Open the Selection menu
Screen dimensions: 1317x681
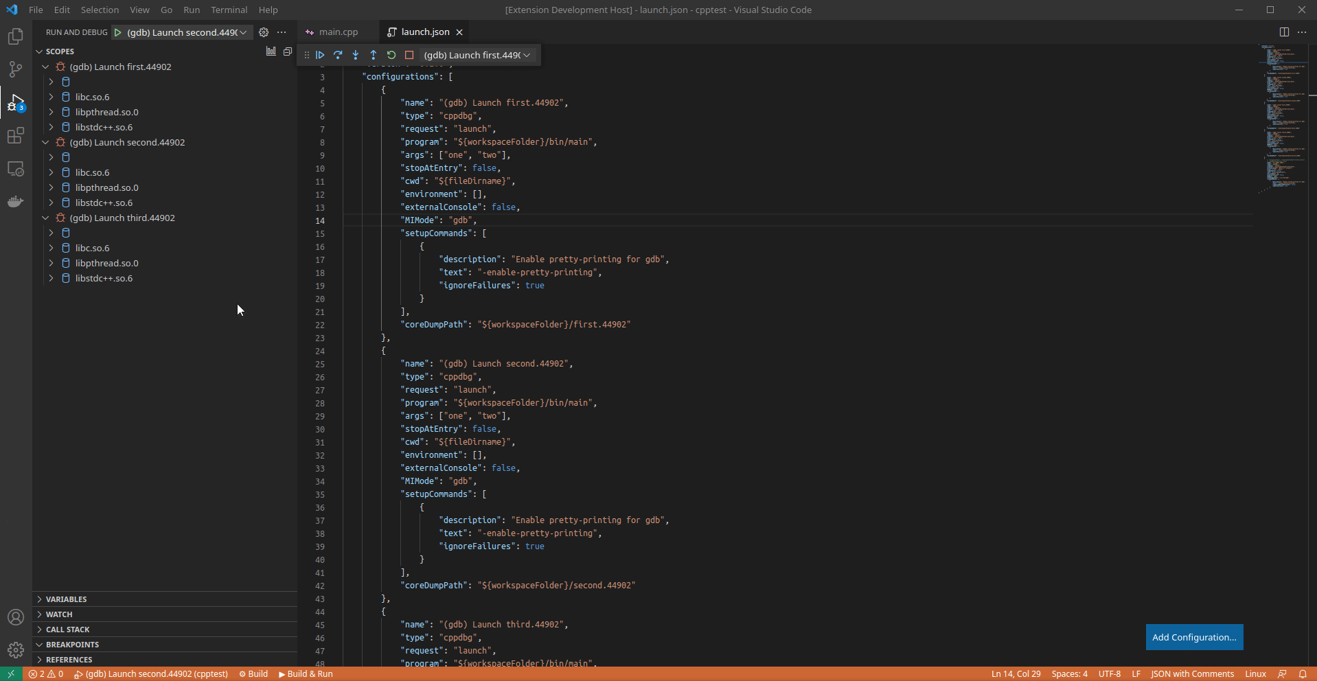point(100,10)
